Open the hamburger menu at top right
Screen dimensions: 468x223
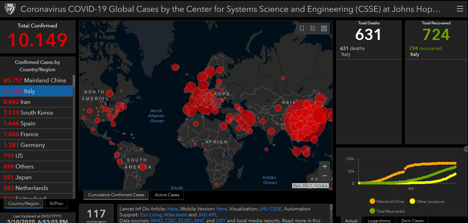(x=460, y=9)
